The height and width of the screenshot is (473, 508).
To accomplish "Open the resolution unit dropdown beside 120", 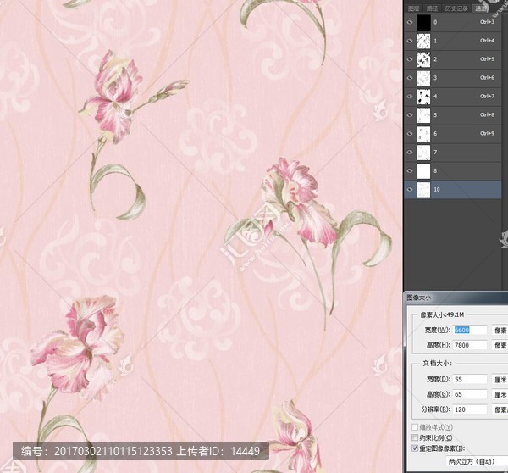I will coord(500,409).
